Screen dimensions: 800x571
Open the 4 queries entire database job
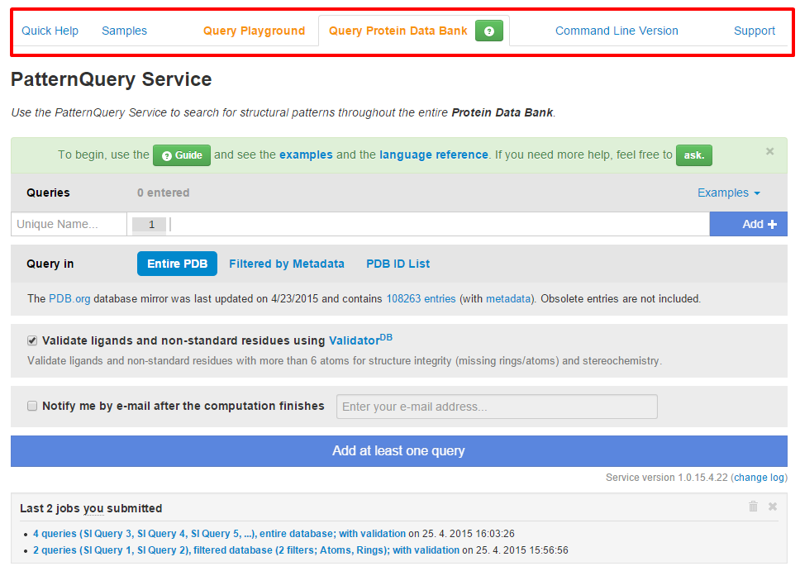[219, 534]
